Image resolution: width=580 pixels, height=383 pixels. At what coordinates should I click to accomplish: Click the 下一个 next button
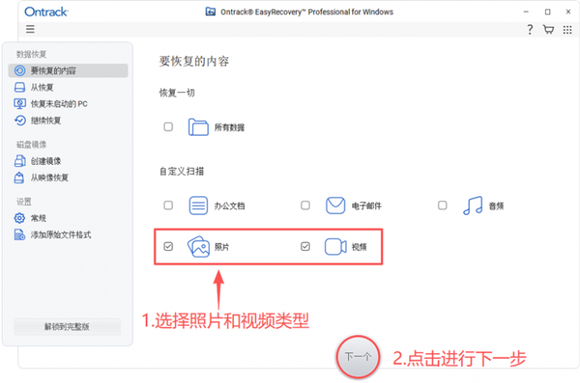(357, 357)
